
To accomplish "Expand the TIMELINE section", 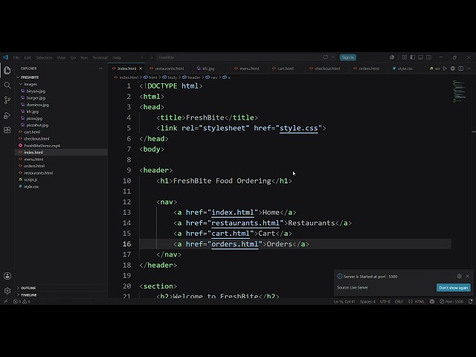I will [28, 295].
